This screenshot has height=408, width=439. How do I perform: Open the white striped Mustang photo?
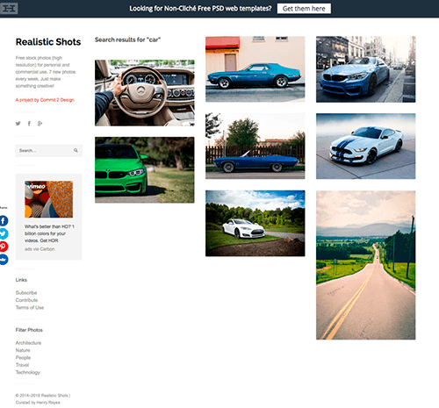[365, 146]
